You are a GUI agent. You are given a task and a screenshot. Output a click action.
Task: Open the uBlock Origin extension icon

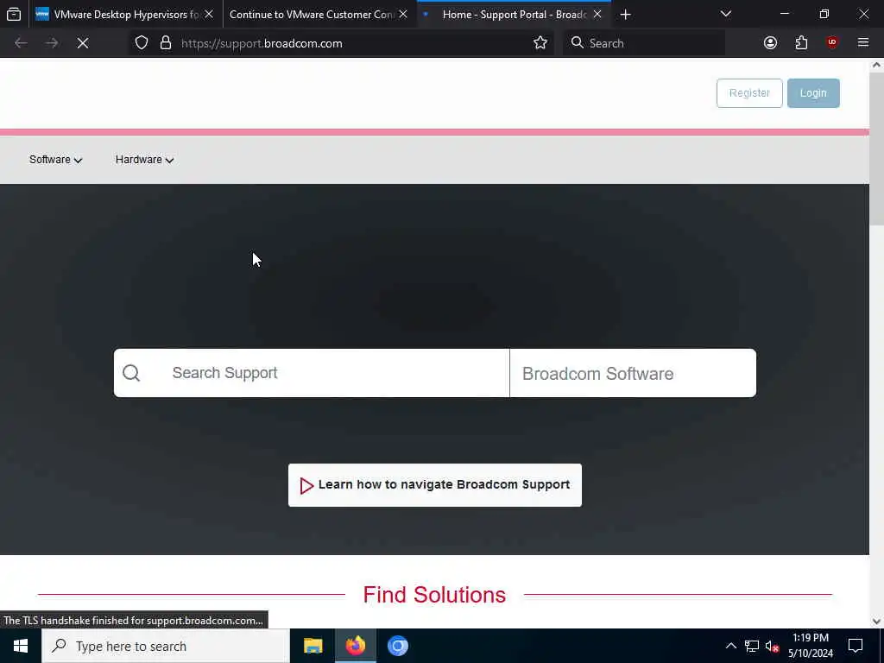point(832,43)
